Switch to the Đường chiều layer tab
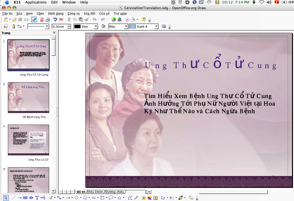This screenshot has width=294, height=201. pos(114,192)
